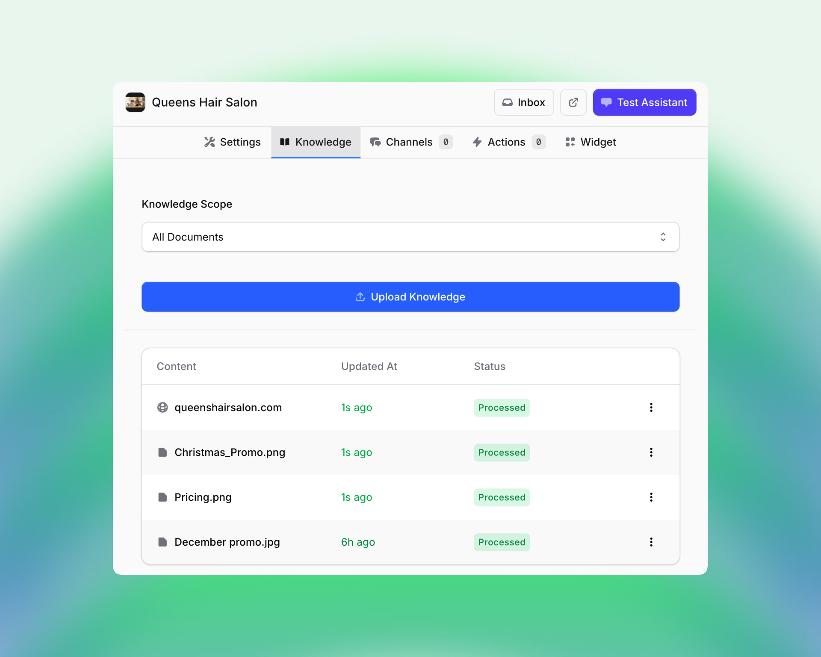
Task: Switch to the Settings tab
Action: point(232,142)
